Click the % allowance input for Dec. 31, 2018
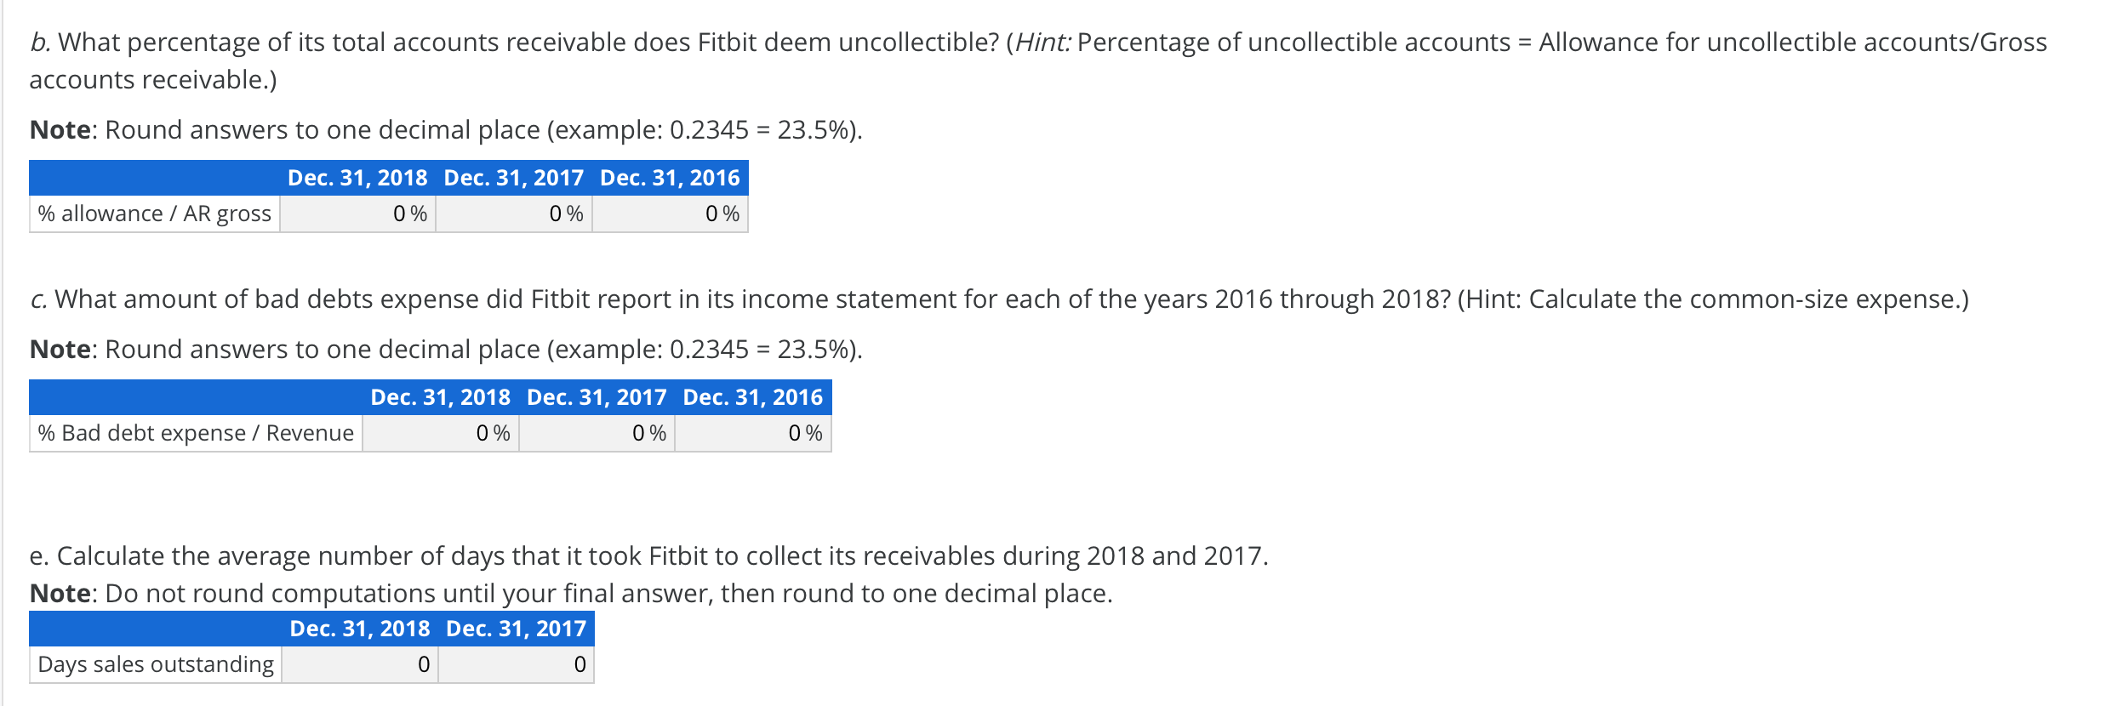Image resolution: width=2107 pixels, height=706 pixels. point(357,214)
